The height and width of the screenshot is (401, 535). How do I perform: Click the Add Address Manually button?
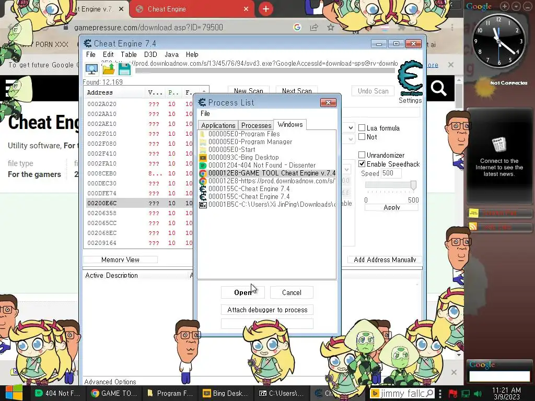(x=385, y=260)
